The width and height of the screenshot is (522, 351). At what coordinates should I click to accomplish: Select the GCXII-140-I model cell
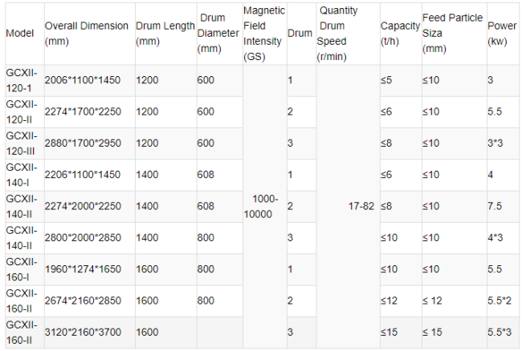pos(22,174)
